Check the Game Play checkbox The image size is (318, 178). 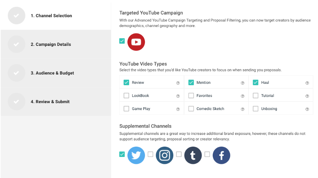click(x=126, y=109)
